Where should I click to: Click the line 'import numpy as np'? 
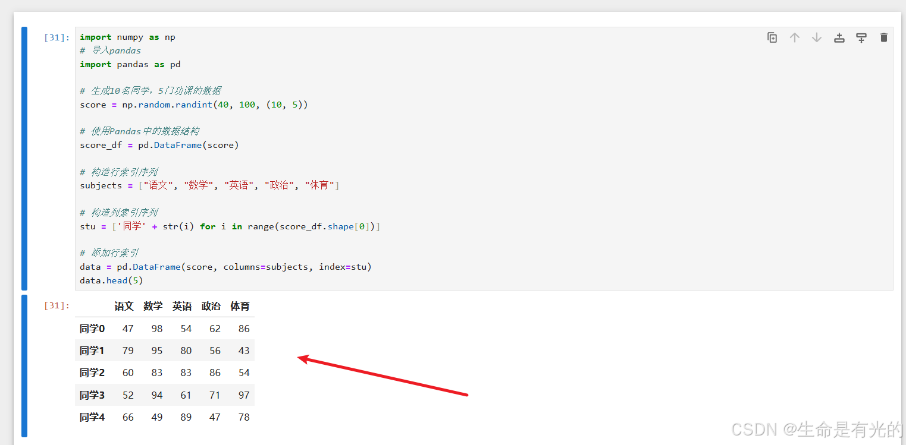[127, 37]
